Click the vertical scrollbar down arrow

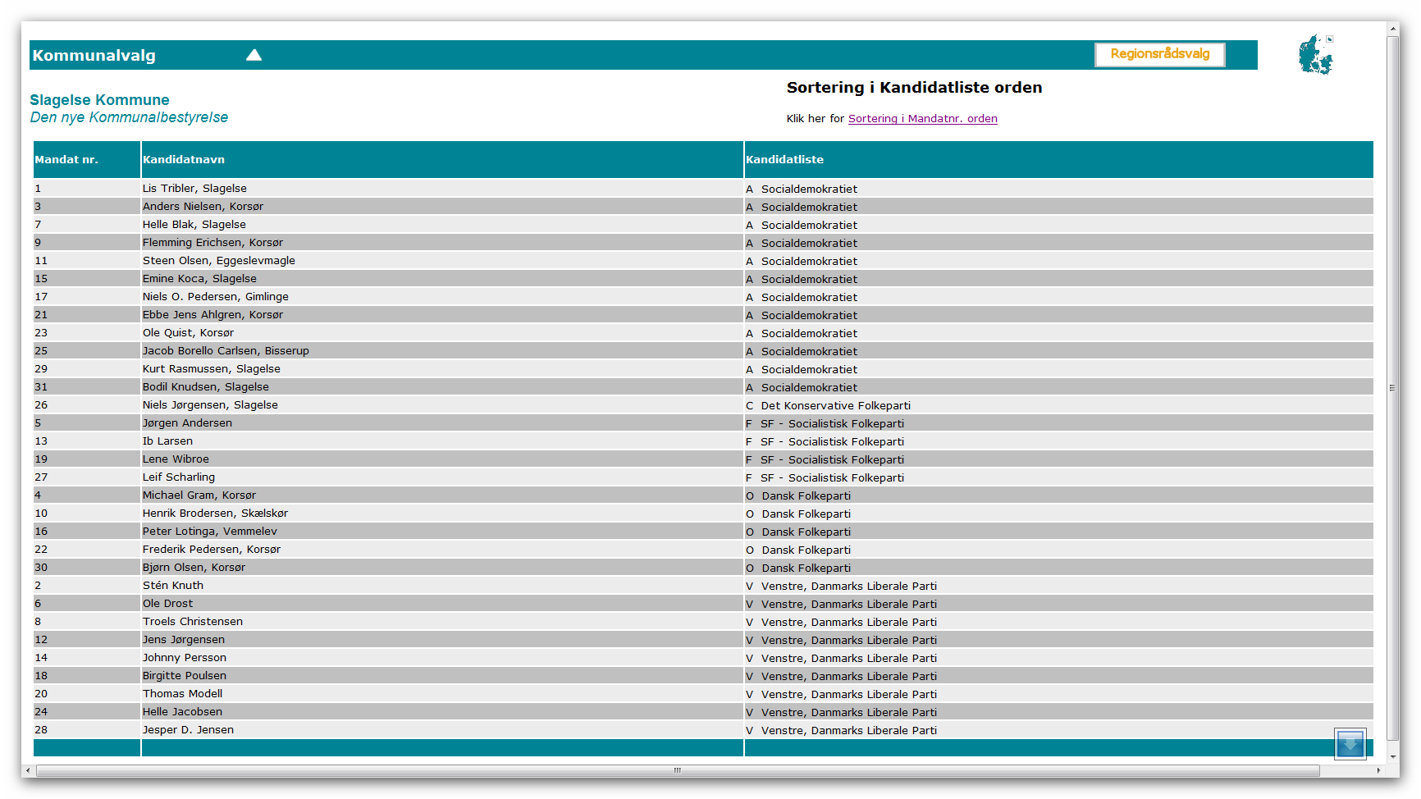pos(1392,756)
